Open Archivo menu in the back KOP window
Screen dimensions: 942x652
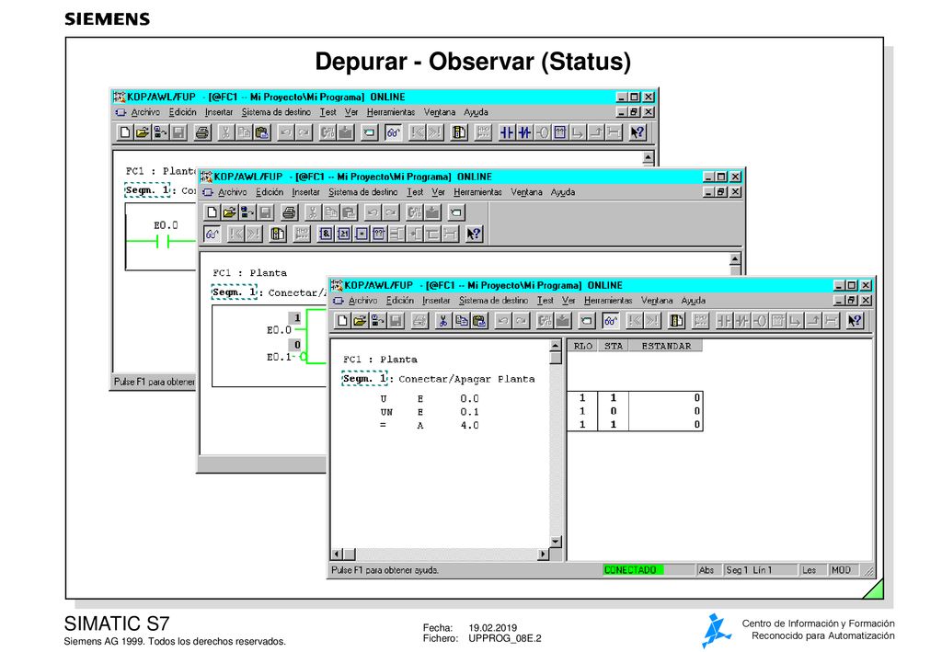(x=145, y=112)
